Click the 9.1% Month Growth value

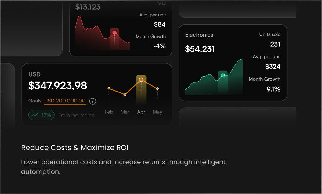pyautogui.click(x=273, y=89)
